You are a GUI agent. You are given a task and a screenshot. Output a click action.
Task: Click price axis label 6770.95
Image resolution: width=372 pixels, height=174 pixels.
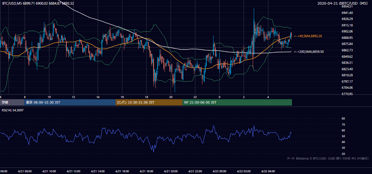347,94
